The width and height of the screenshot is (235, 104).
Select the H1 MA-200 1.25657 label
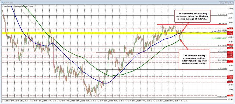pyautogui.click(x=219, y=38)
